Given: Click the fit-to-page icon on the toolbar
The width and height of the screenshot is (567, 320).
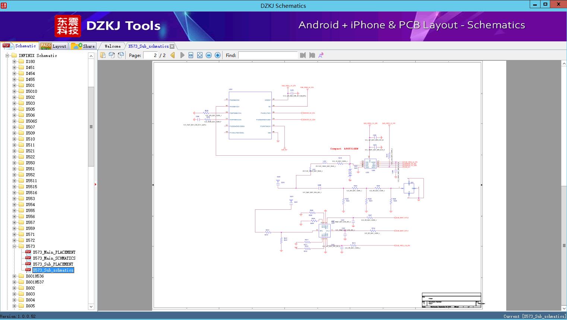Looking at the screenshot, I should 199,55.
